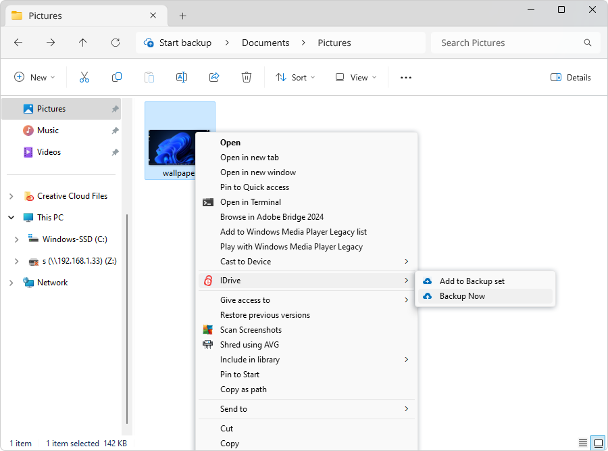Click the Refresh icon in navigation bar

pyautogui.click(x=116, y=43)
